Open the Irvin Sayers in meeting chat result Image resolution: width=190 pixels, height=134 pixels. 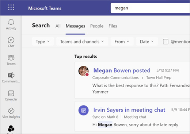click(129, 110)
